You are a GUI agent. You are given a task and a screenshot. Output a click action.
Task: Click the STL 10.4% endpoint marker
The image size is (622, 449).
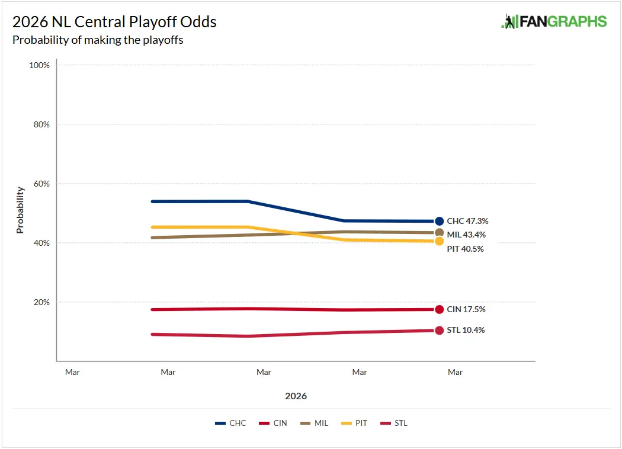tap(439, 330)
